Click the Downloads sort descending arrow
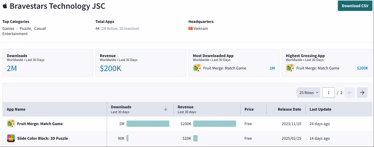The width and height of the screenshot is (374, 147). point(166,109)
